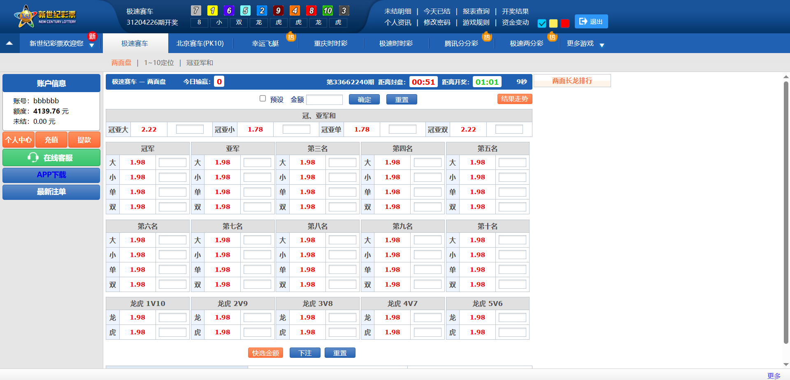Open the 两面长龙排行 panel
This screenshot has height=380, width=790.
[x=572, y=81]
